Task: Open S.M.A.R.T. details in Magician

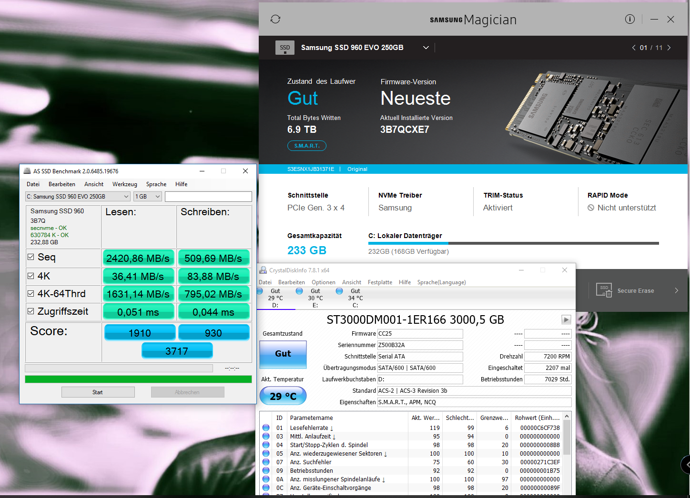Action: pyautogui.click(x=307, y=146)
